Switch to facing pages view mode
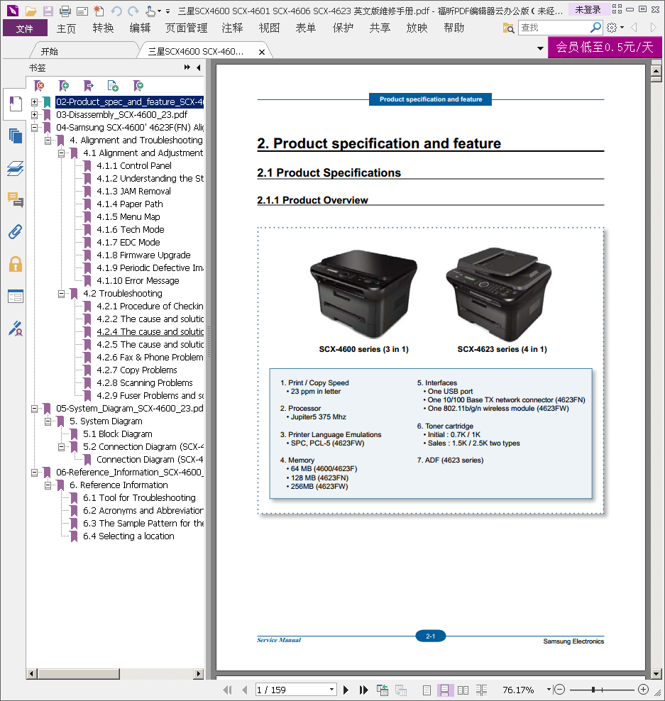665x701 pixels. 463,690
